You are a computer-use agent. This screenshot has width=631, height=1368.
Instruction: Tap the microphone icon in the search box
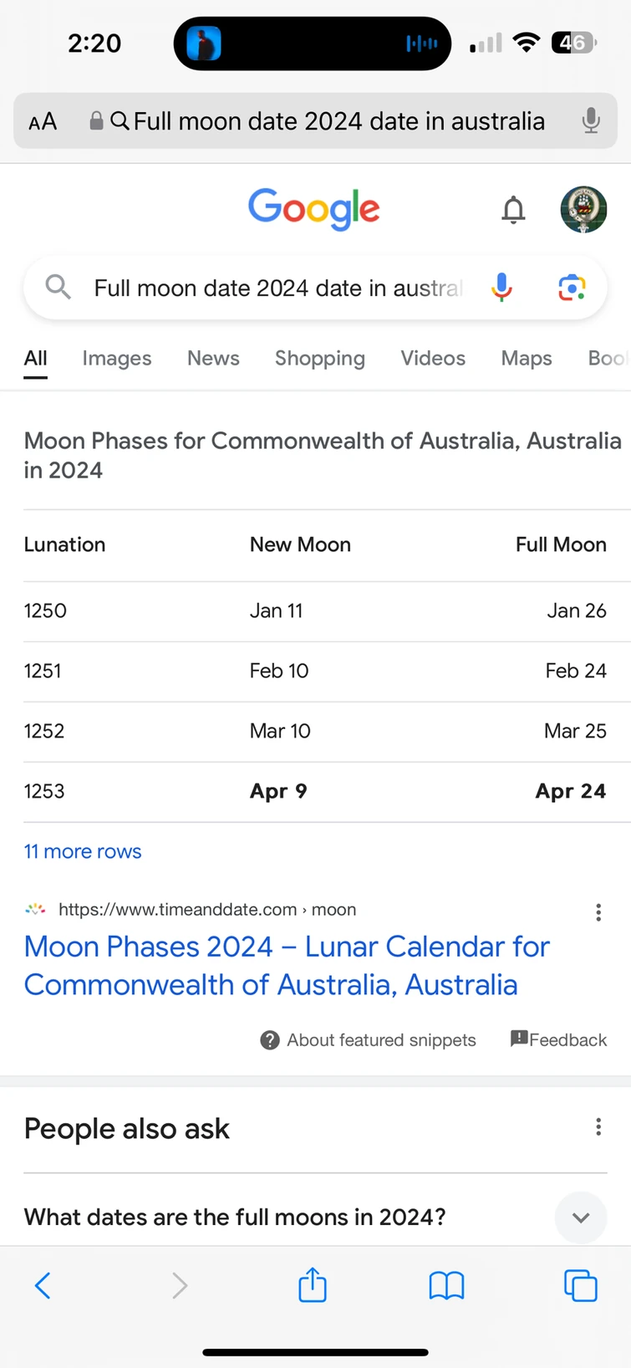click(x=501, y=288)
